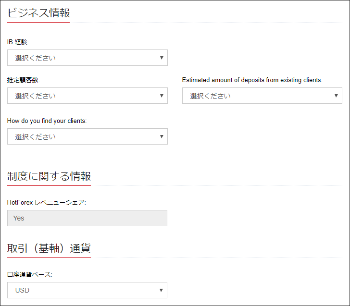Click the HotForex レベニューシェア field showing Yes
The image size is (350, 306).
(x=87, y=218)
